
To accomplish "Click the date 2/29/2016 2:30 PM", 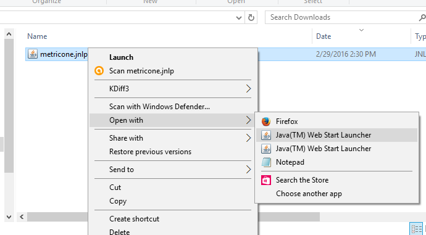I will pos(346,54).
